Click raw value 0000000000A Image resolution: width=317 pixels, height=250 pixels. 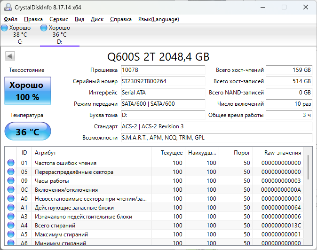281,190
